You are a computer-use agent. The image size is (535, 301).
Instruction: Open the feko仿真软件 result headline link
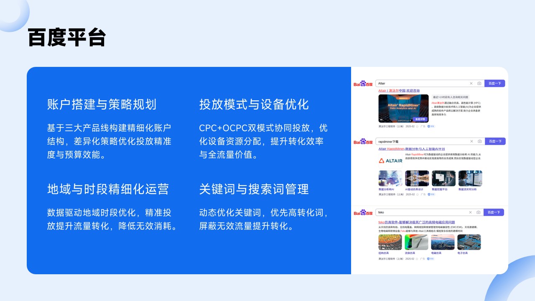coord(417,222)
